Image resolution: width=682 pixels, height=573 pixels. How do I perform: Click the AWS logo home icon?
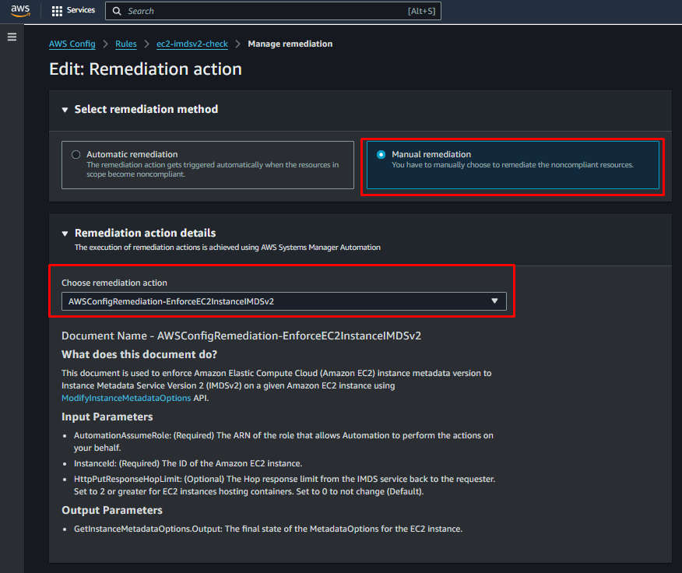tap(20, 11)
